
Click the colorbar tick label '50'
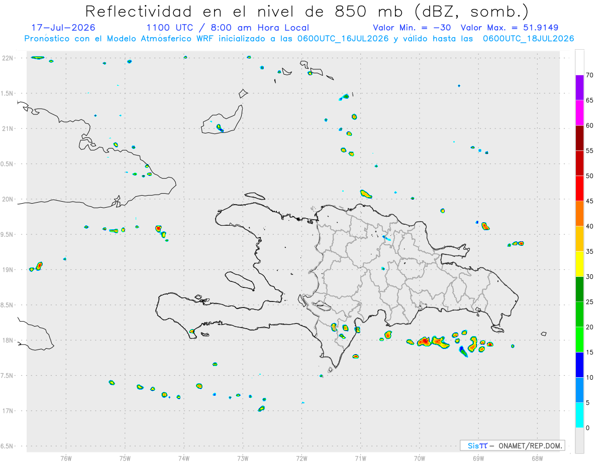tap(590, 176)
